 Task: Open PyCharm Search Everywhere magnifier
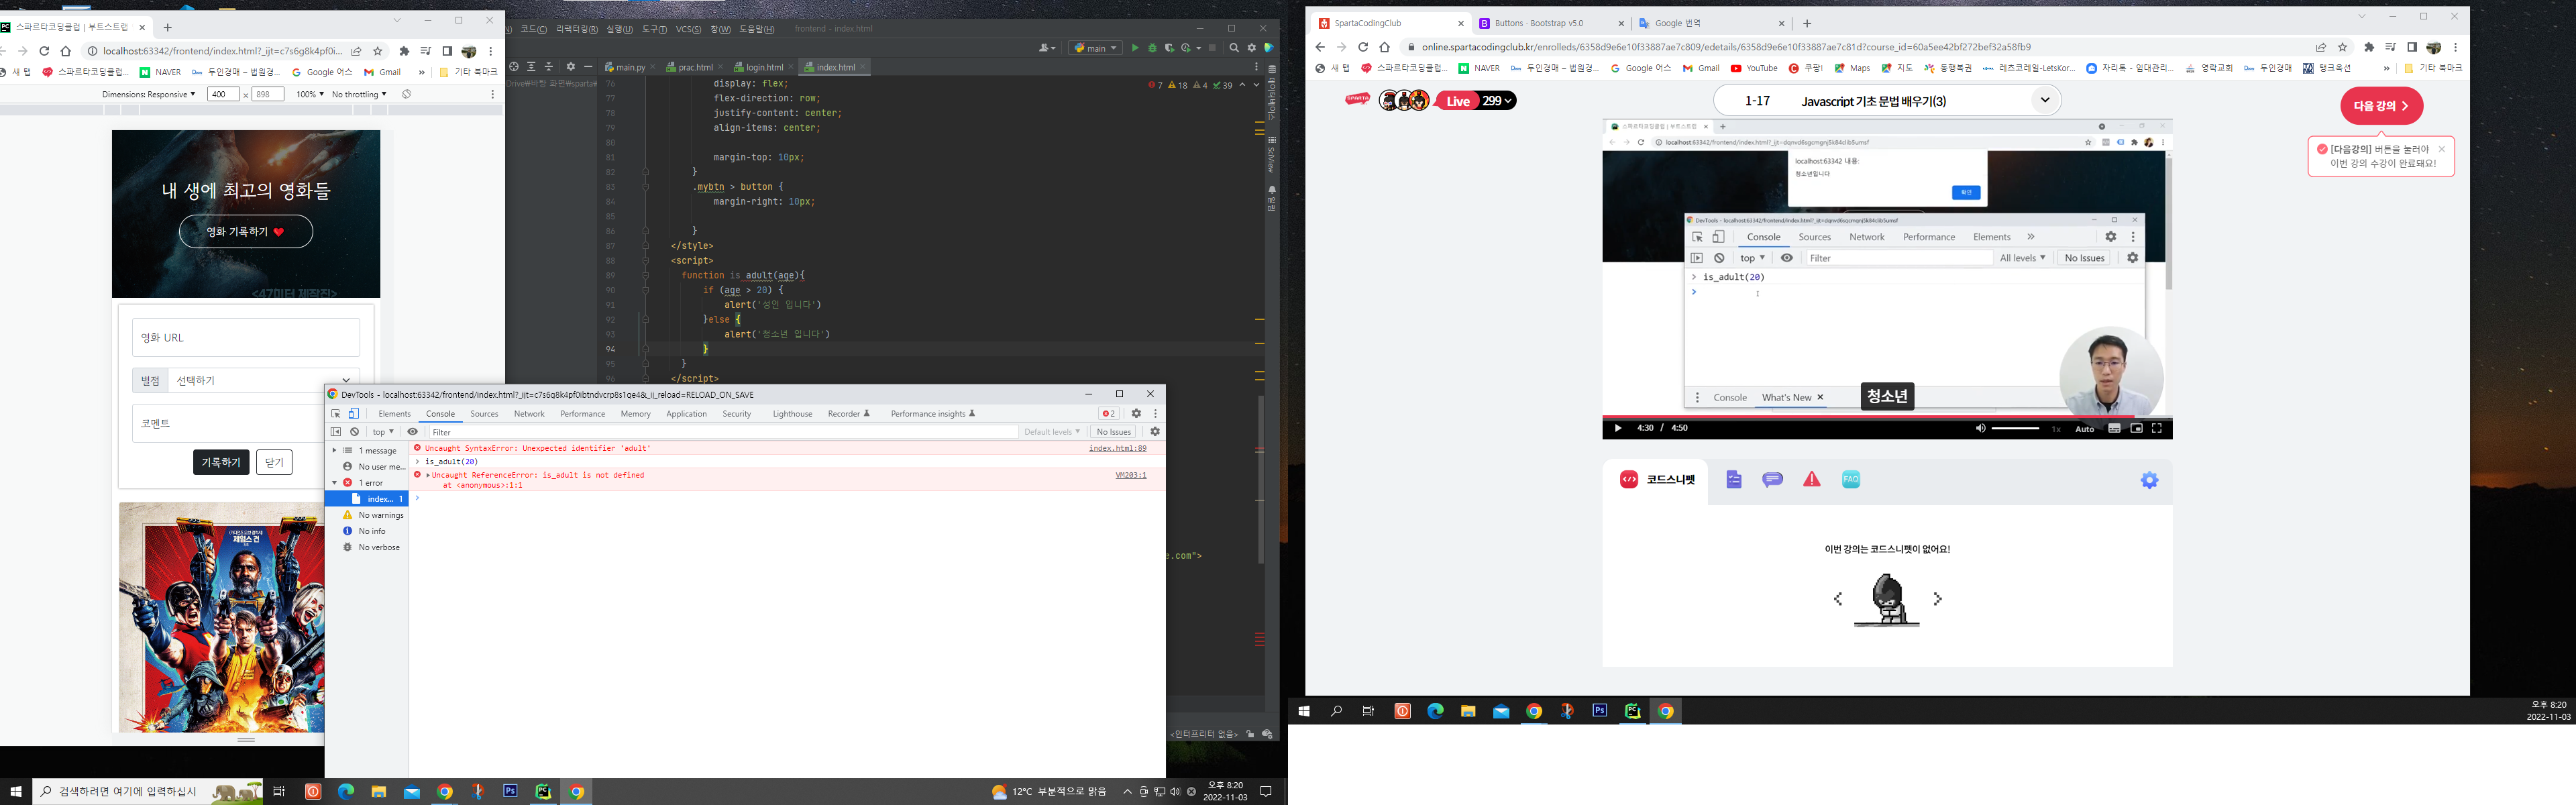point(1234,48)
